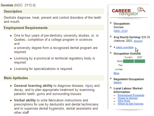Open the Source link for hourly earning
Viewport: 154px width, 116px height.
point(138,41)
